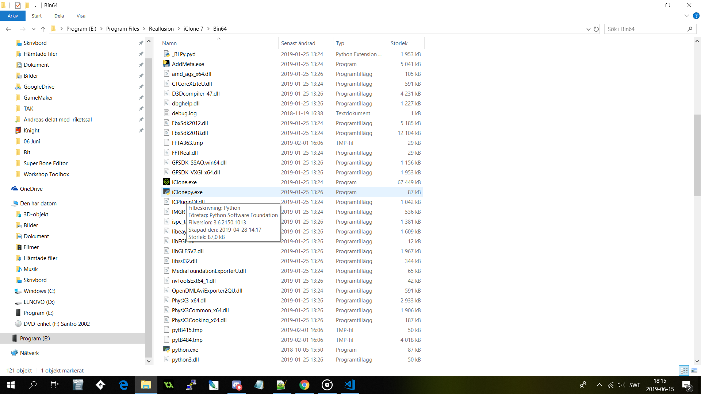701x394 pixels.
Task: Click file list scrollbar down arrow
Action: tap(697, 361)
